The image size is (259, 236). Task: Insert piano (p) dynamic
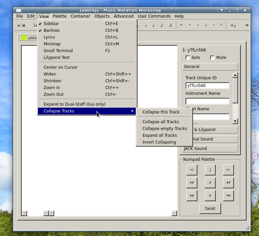click(x=210, y=196)
